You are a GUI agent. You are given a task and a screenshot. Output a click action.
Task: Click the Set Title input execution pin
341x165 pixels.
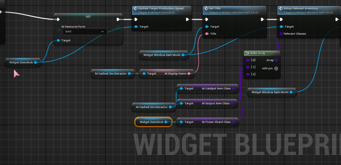[x=207, y=19]
